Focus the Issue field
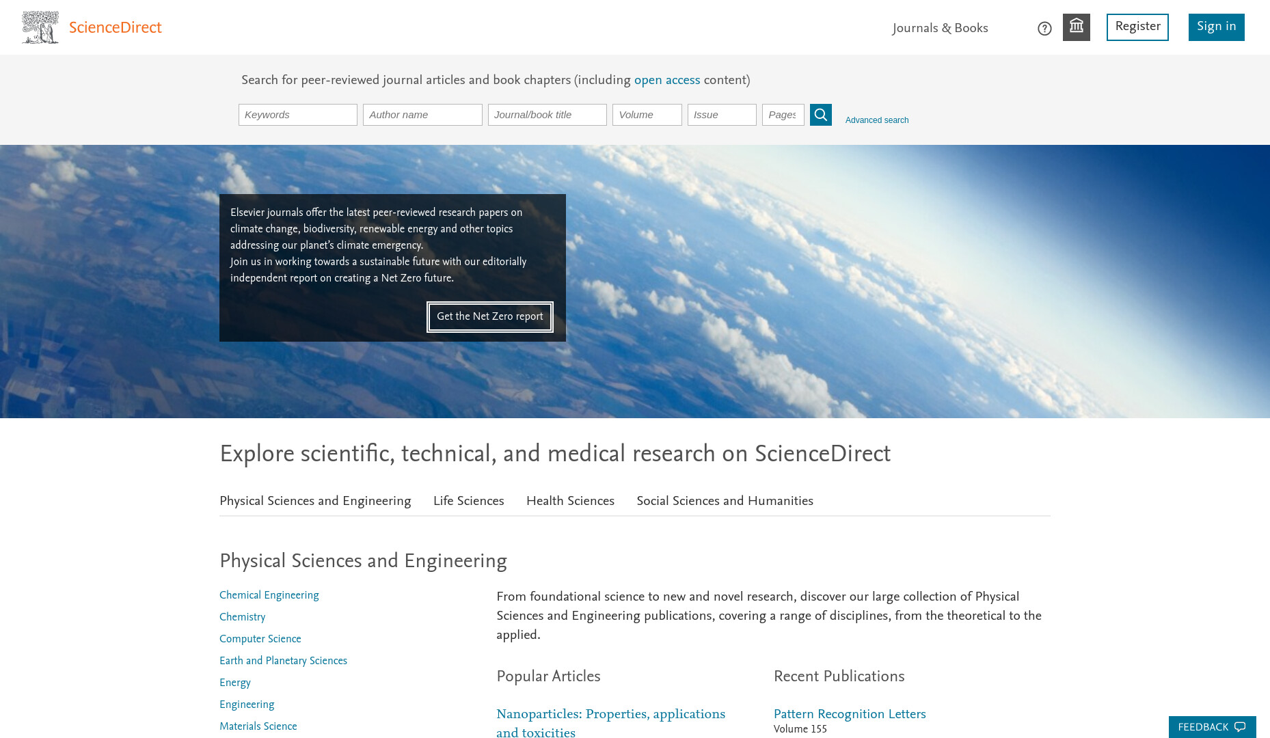Viewport: 1270px width, 738px height. tap(722, 115)
